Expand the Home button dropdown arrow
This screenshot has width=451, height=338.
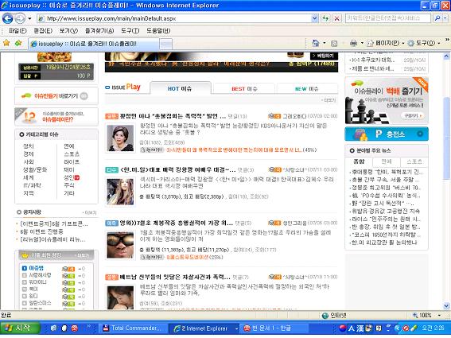point(325,43)
